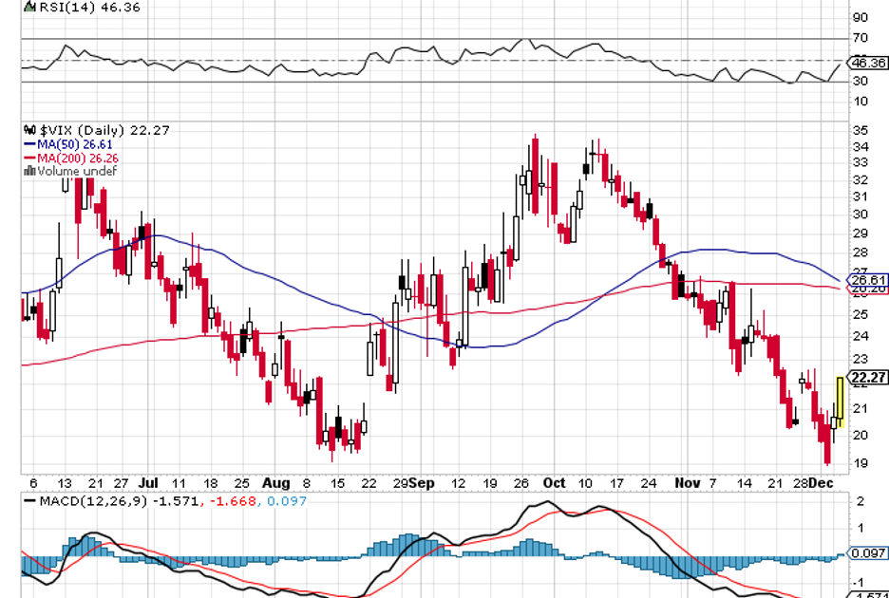Click the Volume undef legend label
This screenshot has height=598, width=889.
(x=76, y=172)
